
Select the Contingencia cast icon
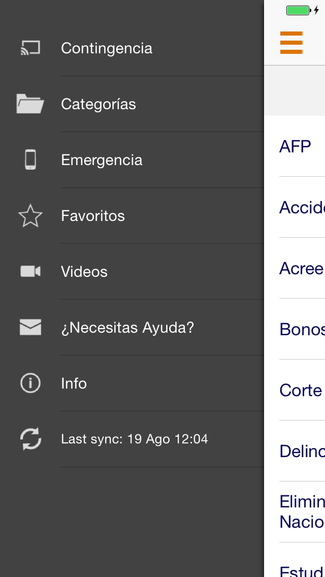pos(30,48)
